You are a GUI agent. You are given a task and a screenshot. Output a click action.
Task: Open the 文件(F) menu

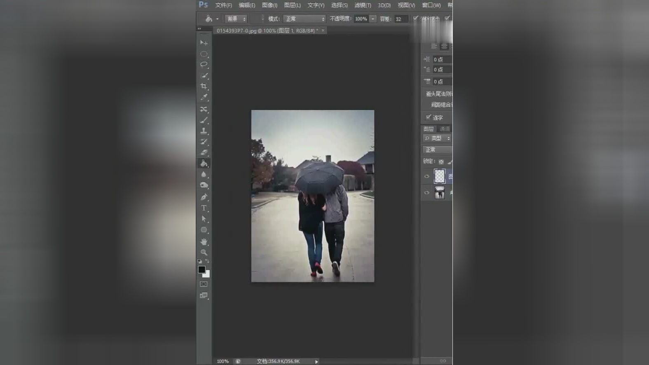click(223, 5)
